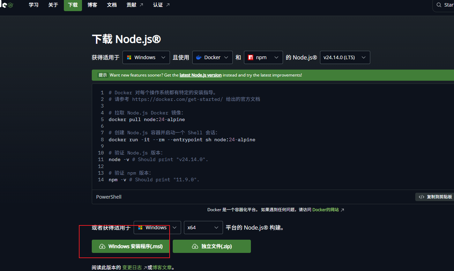
Task: Expand the x64 architecture dropdown
Action: (203, 228)
